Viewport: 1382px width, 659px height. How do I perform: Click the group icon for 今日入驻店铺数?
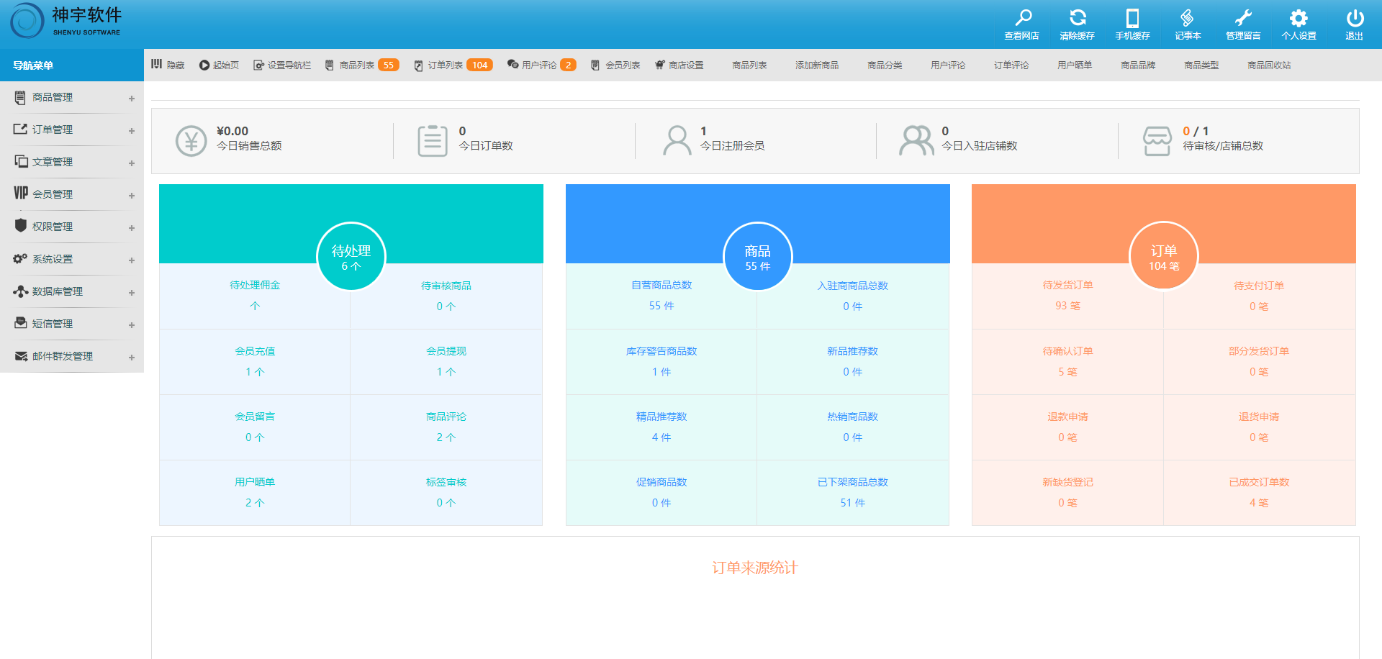[916, 141]
